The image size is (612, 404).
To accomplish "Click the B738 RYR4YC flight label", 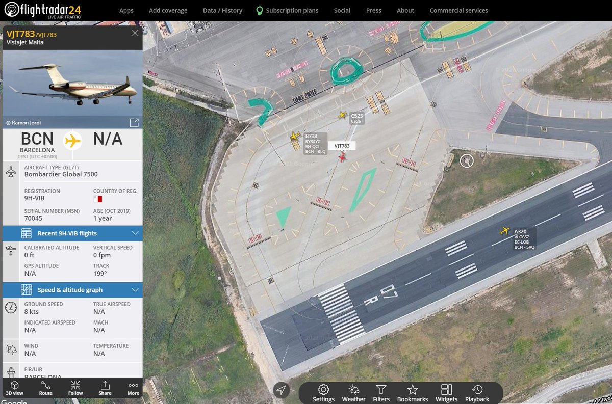I will pyautogui.click(x=315, y=144).
